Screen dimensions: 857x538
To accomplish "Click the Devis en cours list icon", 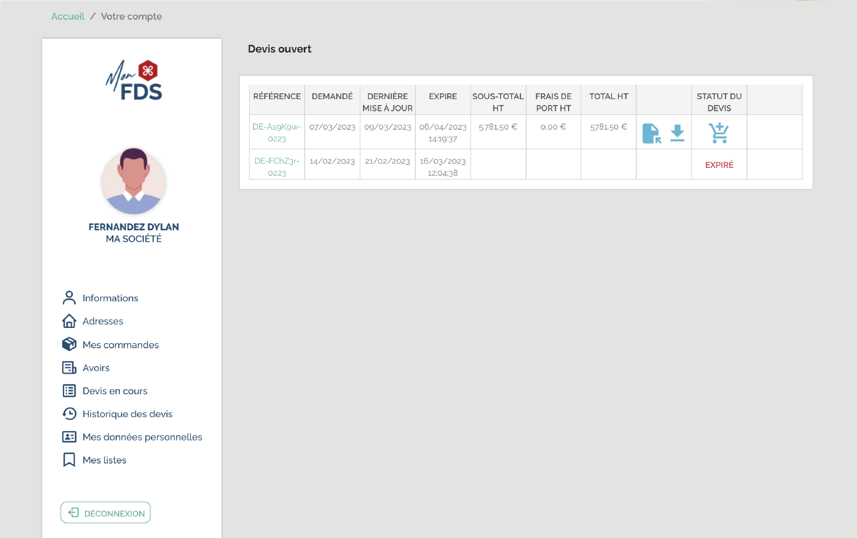I will 69,391.
